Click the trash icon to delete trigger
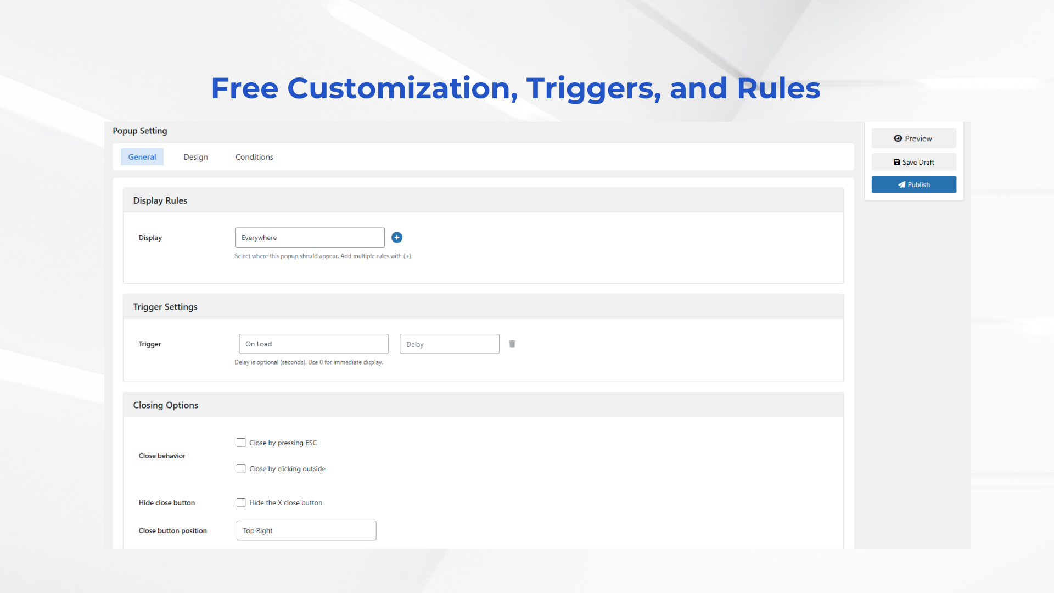 click(x=512, y=344)
